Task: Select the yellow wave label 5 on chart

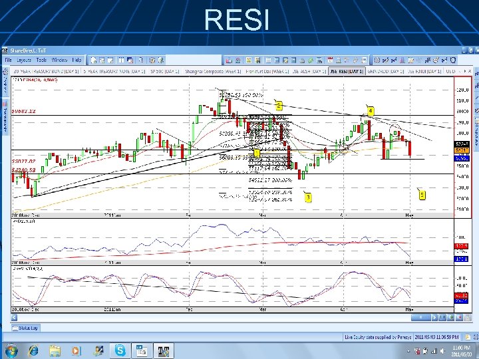Action: click(x=422, y=194)
